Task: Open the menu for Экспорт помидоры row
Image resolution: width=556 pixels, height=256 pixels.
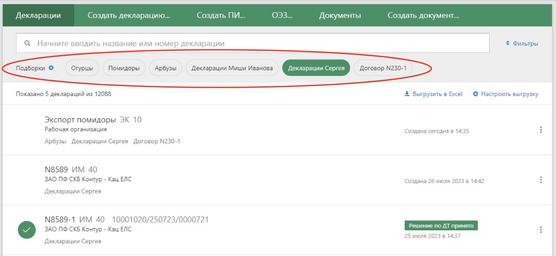Action: pyautogui.click(x=541, y=130)
